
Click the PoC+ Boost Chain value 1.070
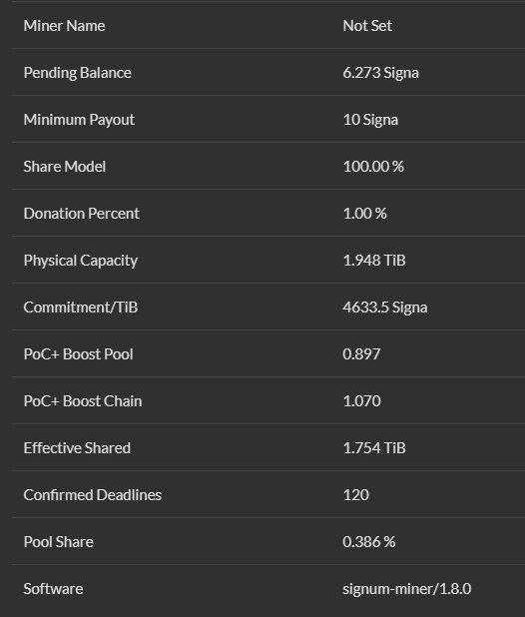pos(361,401)
